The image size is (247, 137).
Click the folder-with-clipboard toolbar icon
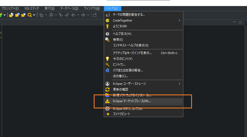[23, 15]
